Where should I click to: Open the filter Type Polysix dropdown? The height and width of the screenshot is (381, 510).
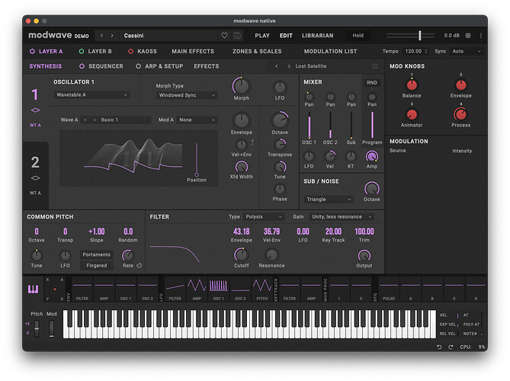pos(264,216)
